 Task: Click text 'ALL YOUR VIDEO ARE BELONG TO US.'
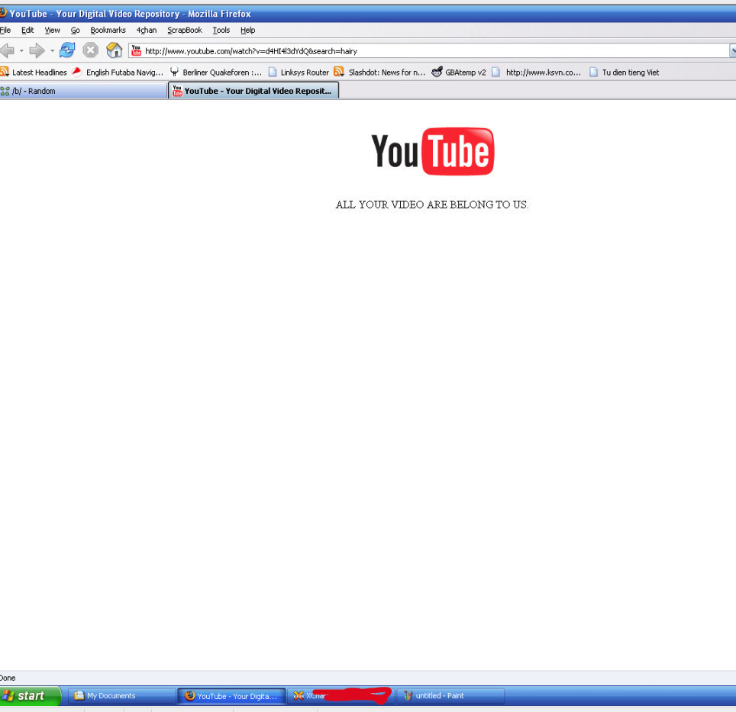[432, 205]
